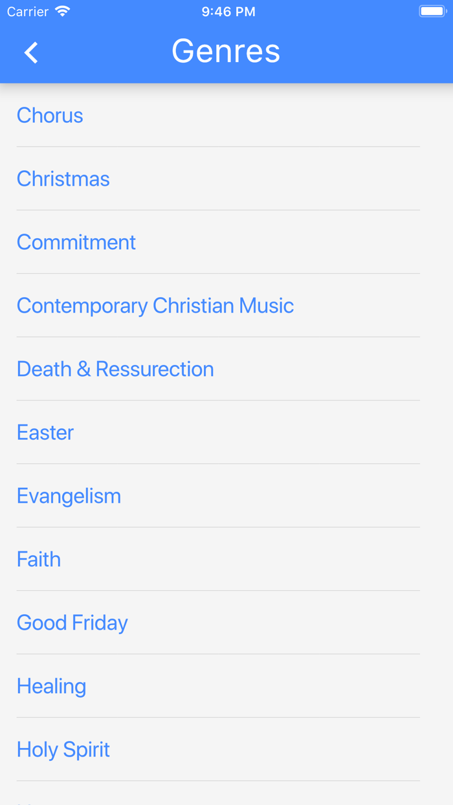Image resolution: width=453 pixels, height=805 pixels.
Task: Select Death & Ressurection
Action: click(115, 369)
